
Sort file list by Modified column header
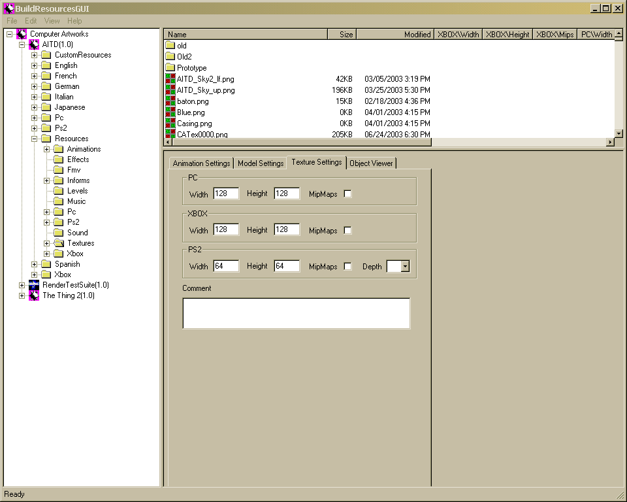click(394, 35)
